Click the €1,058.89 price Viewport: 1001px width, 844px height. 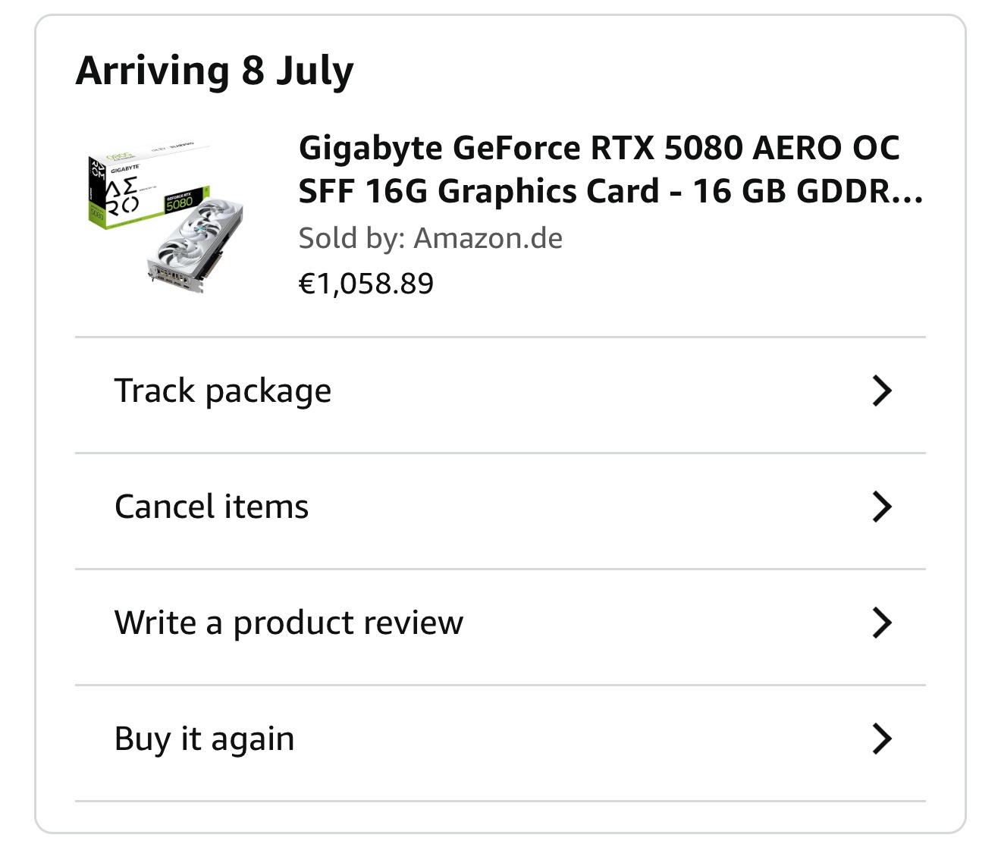pos(366,284)
